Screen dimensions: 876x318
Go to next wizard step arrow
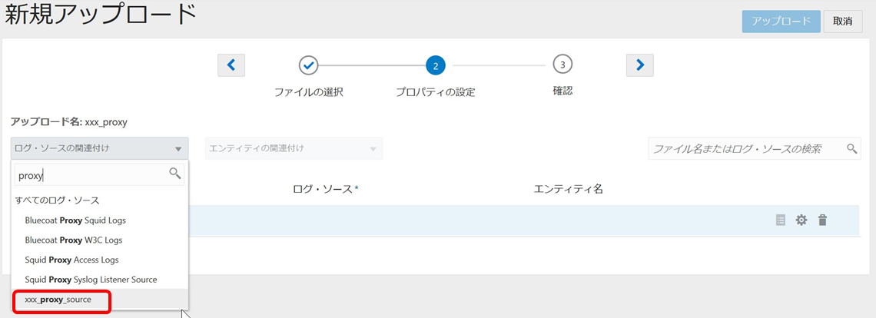point(640,65)
